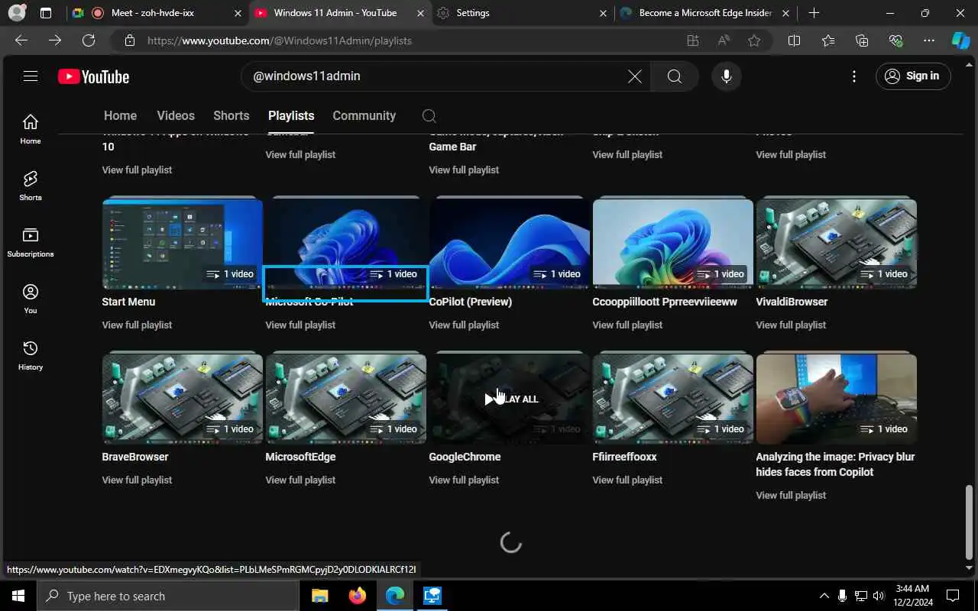View full playlist under BraveBrowser
978x611 pixels.
[x=137, y=480]
